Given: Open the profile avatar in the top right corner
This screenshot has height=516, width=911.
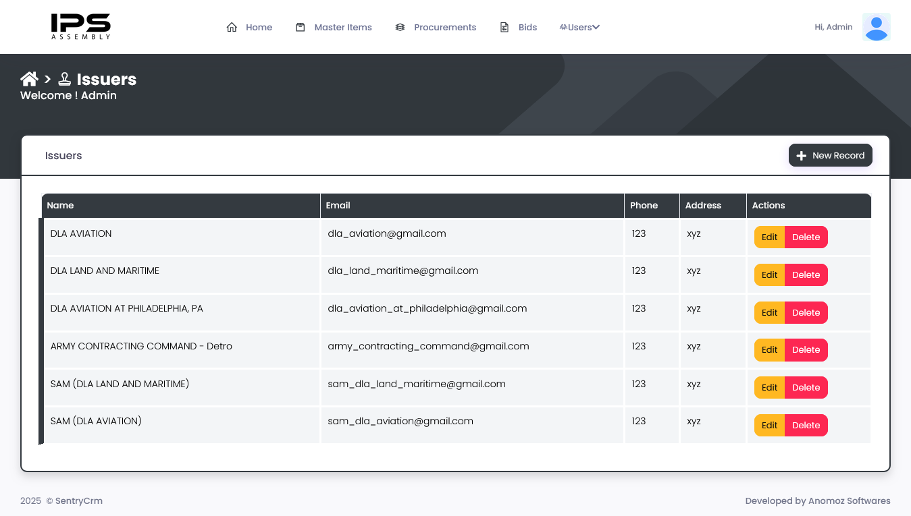Looking at the screenshot, I should coord(876,27).
